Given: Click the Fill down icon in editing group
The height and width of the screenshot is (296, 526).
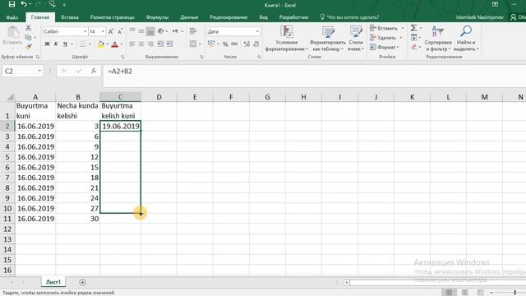Looking at the screenshot, I should (414, 38).
